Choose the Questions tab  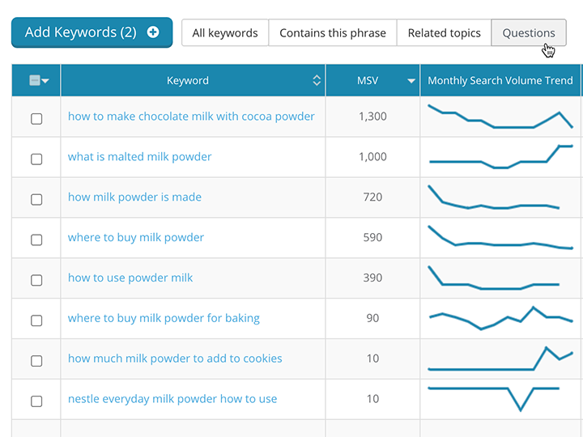[x=528, y=33]
